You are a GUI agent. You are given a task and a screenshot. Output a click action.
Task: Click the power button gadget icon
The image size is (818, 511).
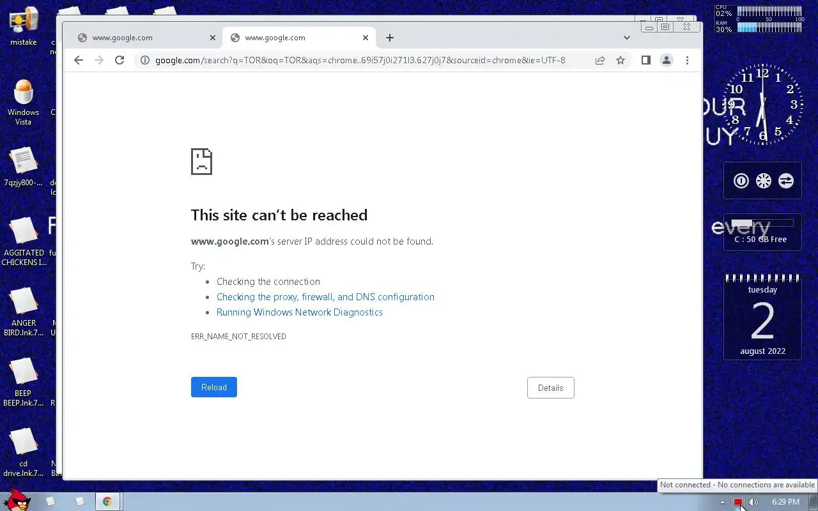(x=741, y=181)
